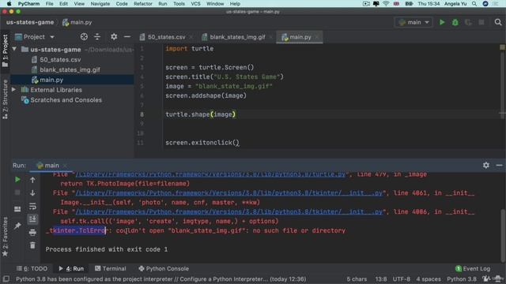Open Wi-Fi status icon in menu bar

[x=386, y=4]
